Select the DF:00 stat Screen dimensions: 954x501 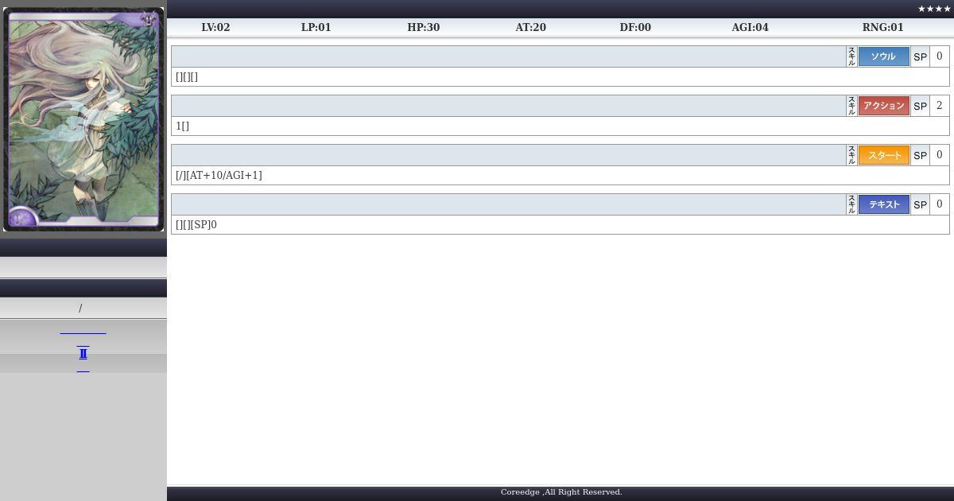point(635,27)
